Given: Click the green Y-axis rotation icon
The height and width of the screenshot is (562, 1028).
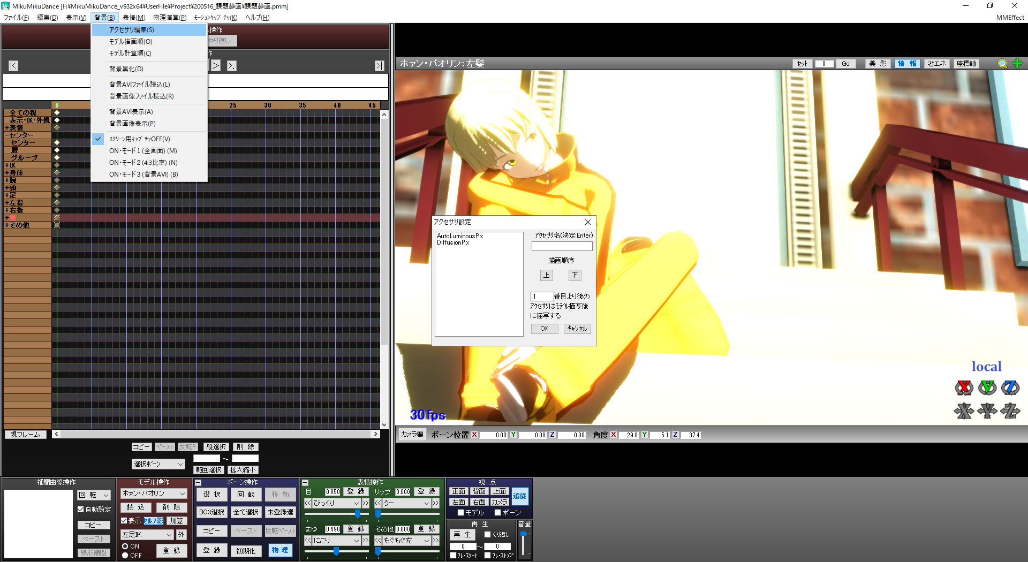Looking at the screenshot, I should (x=987, y=388).
